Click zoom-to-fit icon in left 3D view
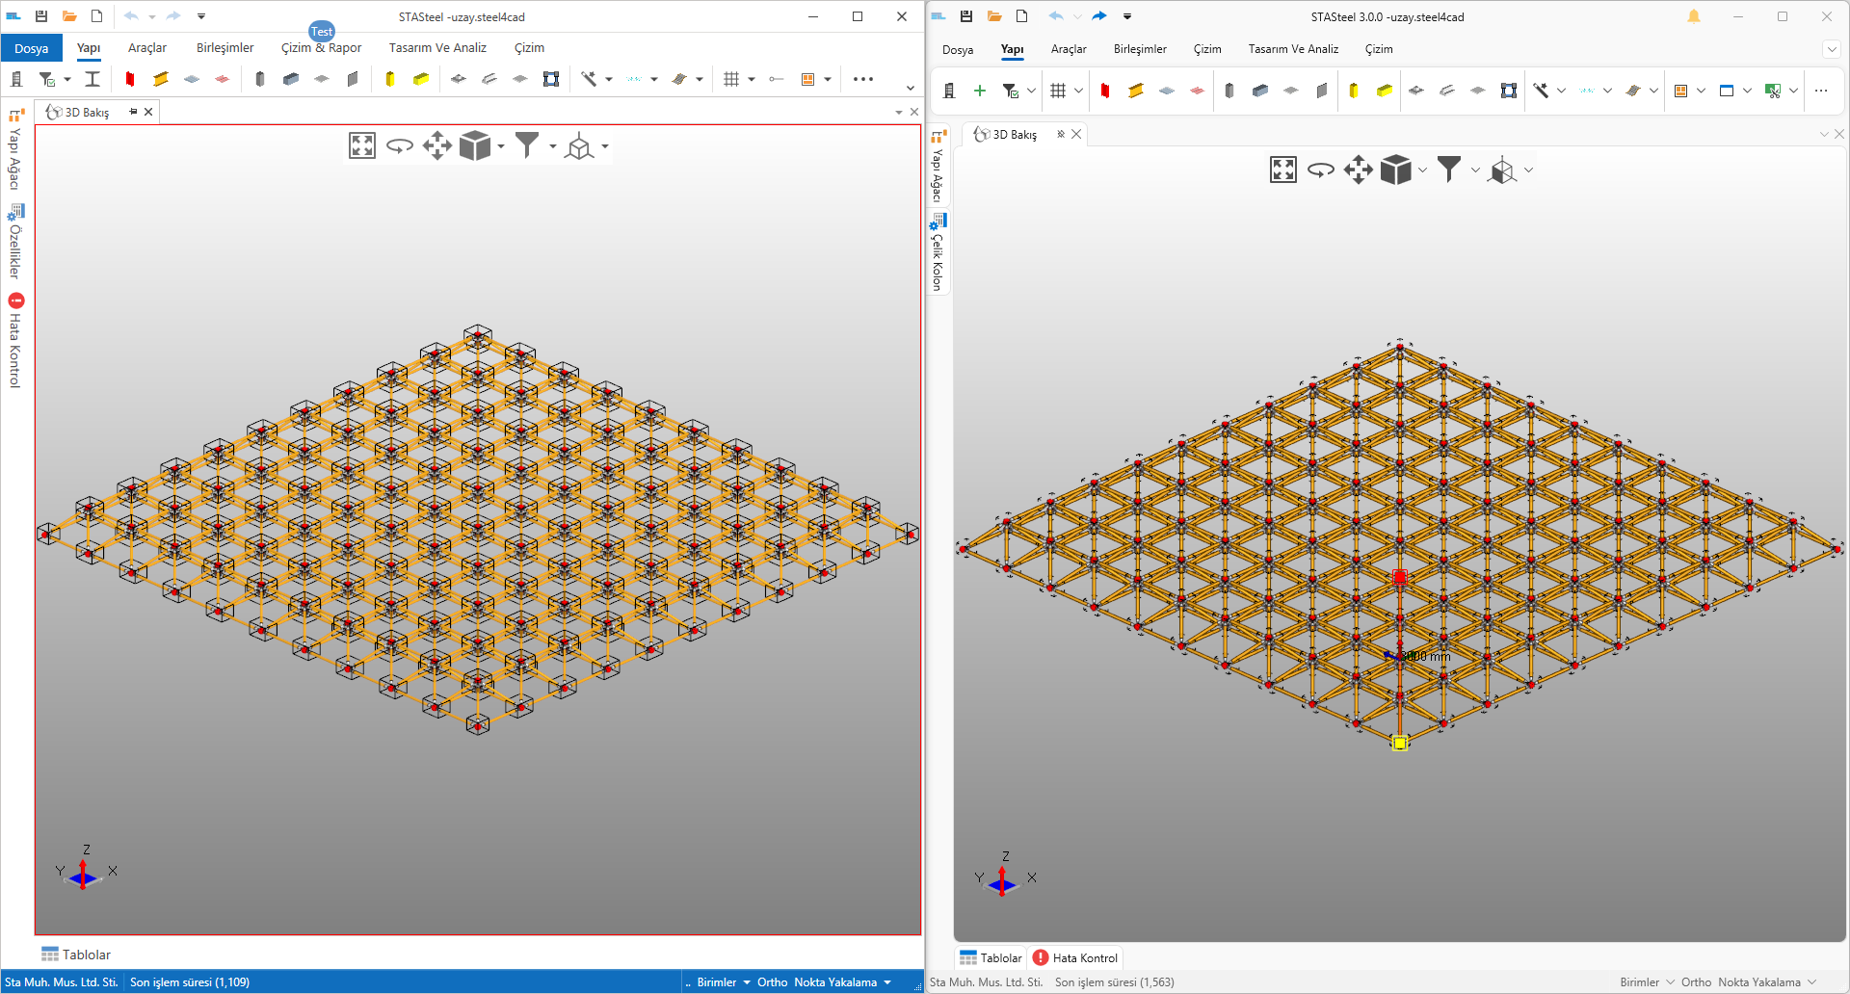Viewport: 1850px width, 994px height. pyautogui.click(x=362, y=145)
